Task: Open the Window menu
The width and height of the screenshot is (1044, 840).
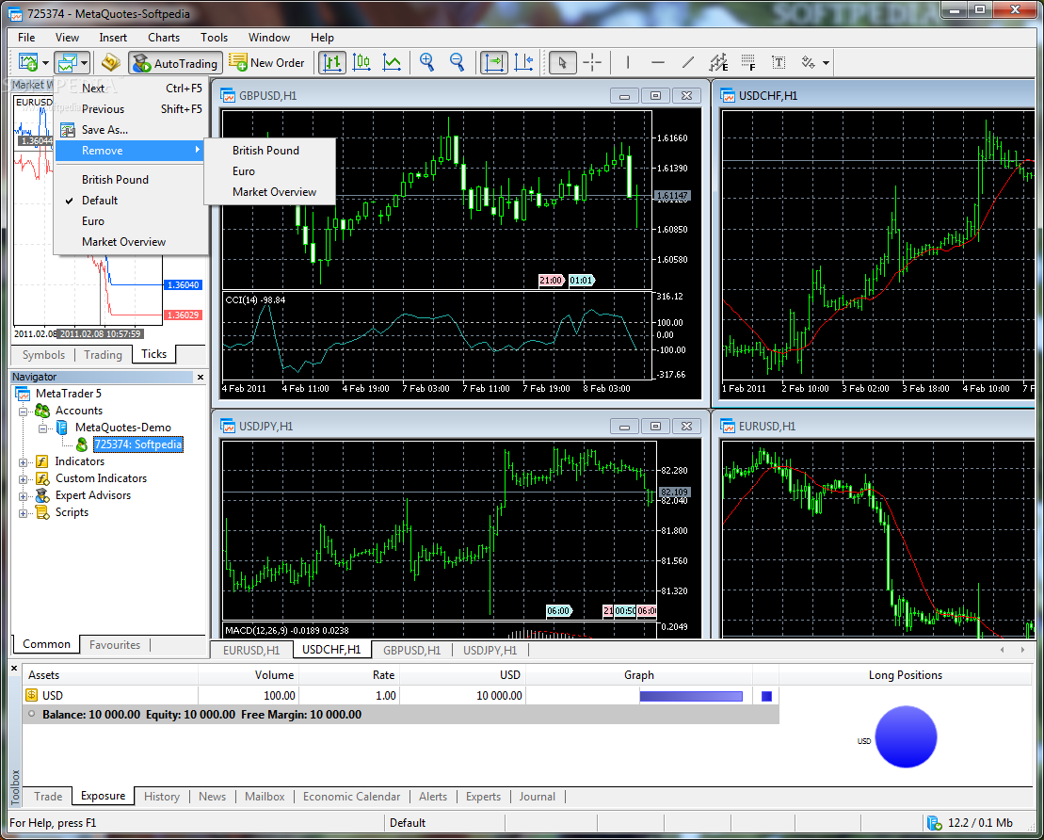Action: pos(269,38)
